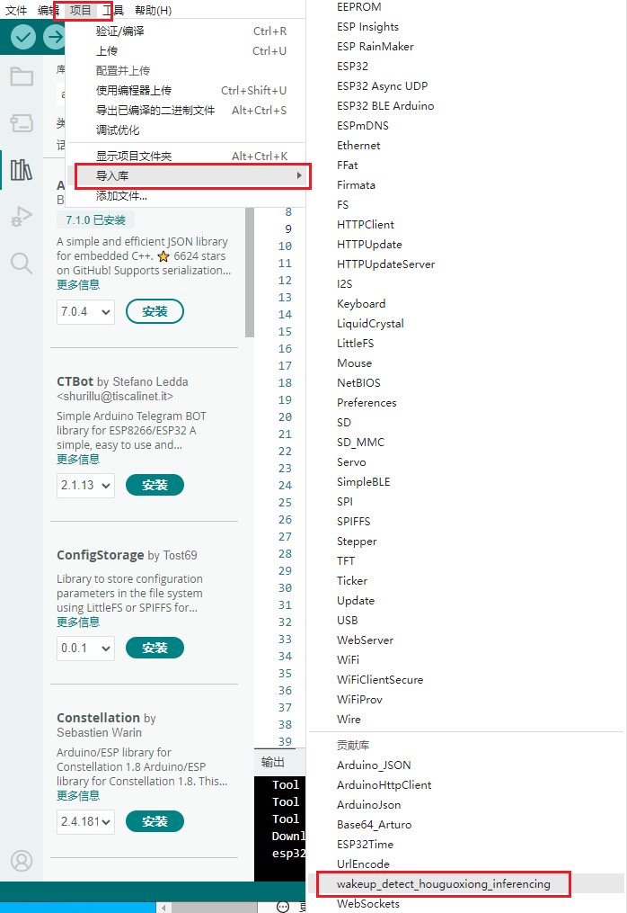Open the Search magnifier sidebar icon
Screen dimensions: 627x913
[22, 264]
